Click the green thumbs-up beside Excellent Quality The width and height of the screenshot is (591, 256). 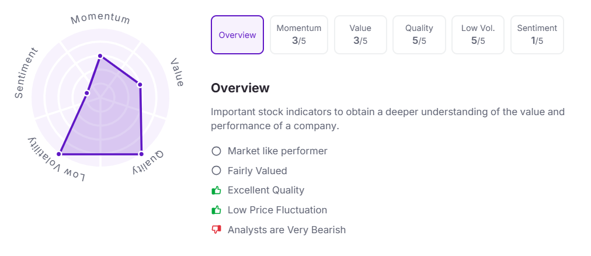[x=216, y=191]
